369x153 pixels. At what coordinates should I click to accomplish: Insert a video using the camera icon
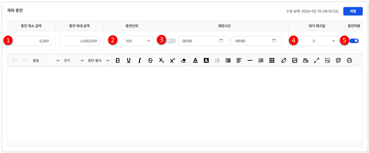pos(306,60)
